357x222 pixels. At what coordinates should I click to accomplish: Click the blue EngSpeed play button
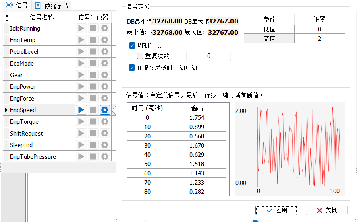pyautogui.click(x=81, y=110)
